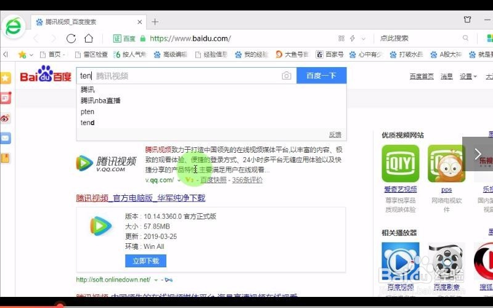This screenshot has width=493, height=308.
Task: Open favorites star in bookmarks bar
Action: pyautogui.click(x=22, y=55)
